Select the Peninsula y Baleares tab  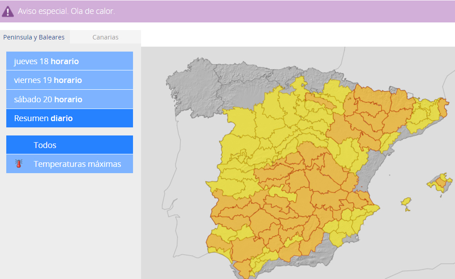[34, 37]
